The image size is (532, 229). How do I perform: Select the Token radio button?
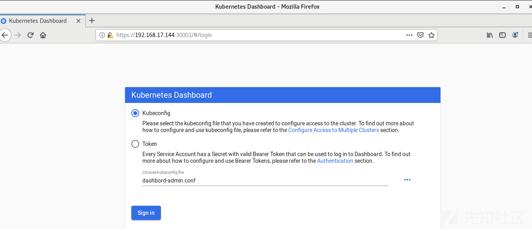[x=135, y=144]
